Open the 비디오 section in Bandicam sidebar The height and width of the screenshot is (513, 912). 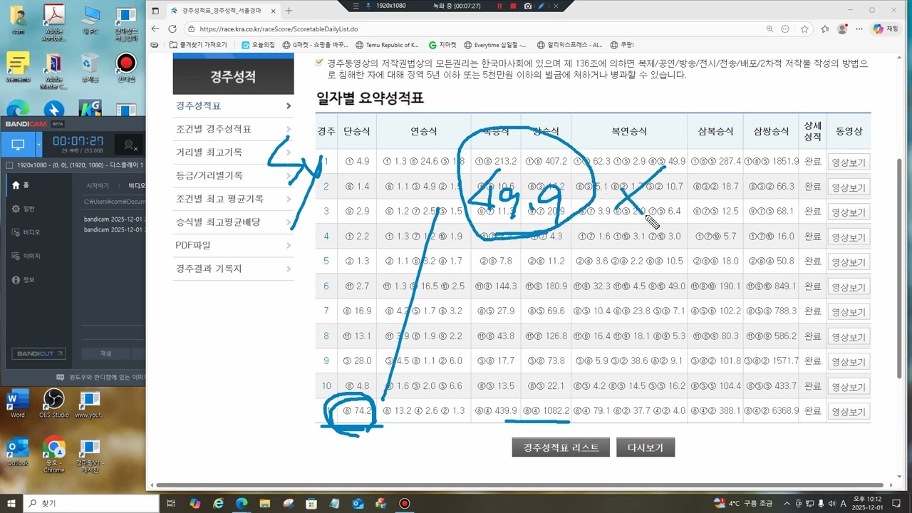click(x=26, y=232)
